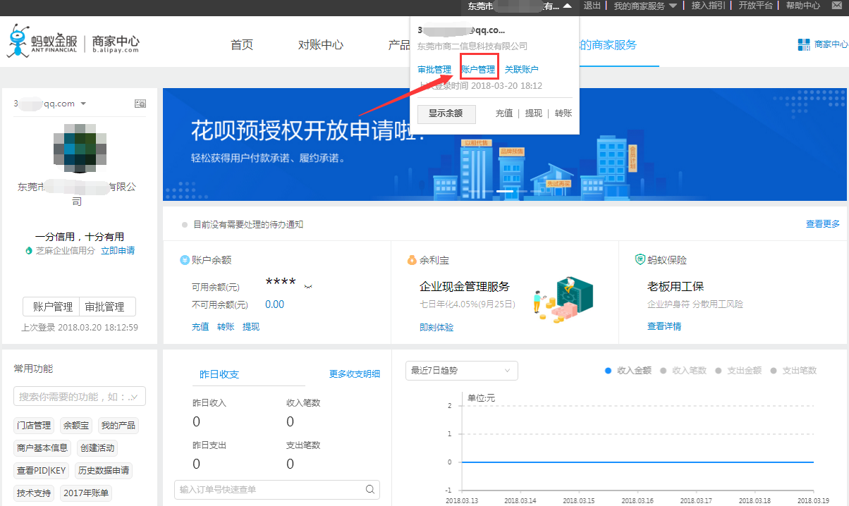Open the 2017年账单 shortcut
The image size is (849, 506).
click(x=86, y=493)
